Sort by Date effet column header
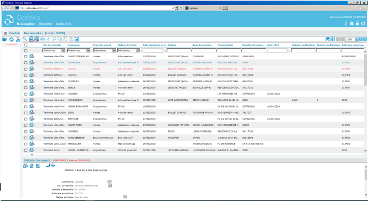368x201 pixels. click(273, 45)
